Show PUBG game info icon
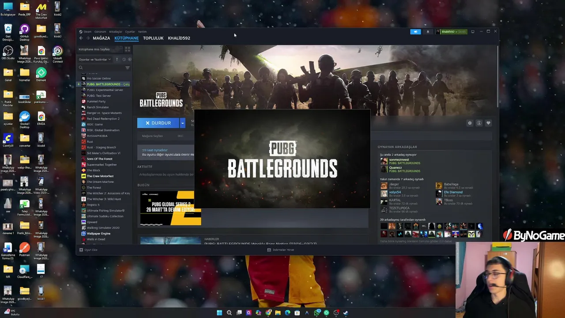The image size is (565, 318). (479, 123)
